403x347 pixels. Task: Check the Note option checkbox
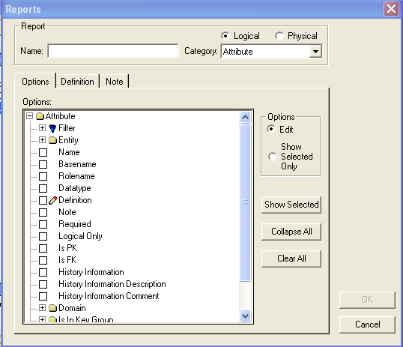tap(43, 212)
